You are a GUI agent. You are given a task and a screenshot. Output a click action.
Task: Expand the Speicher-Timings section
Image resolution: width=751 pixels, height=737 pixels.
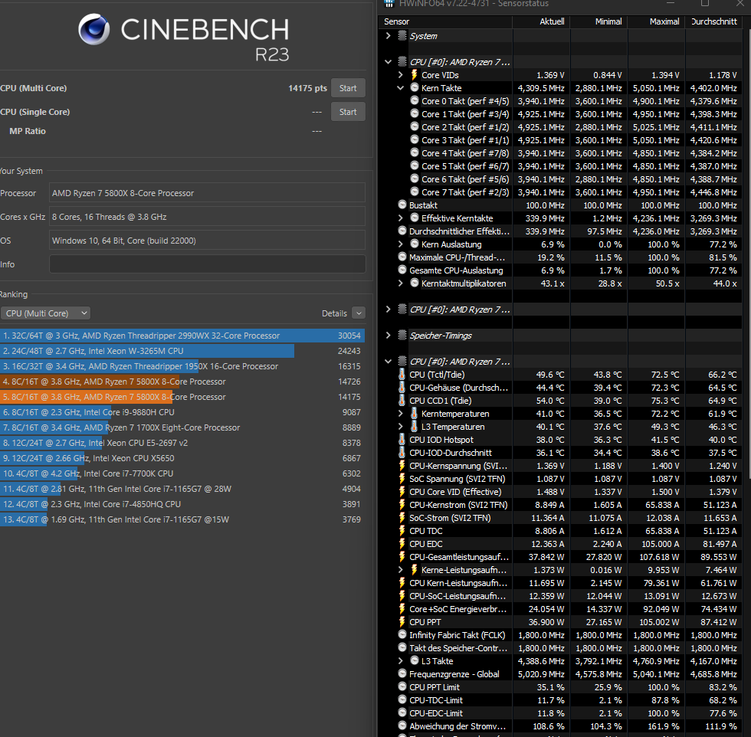pos(388,336)
